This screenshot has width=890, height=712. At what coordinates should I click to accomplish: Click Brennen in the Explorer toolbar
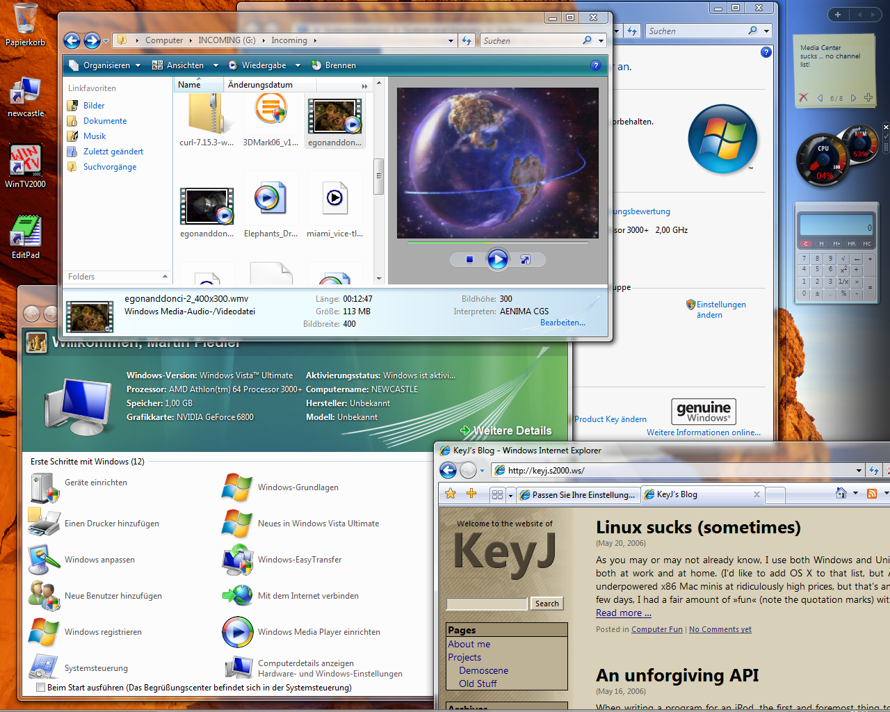pos(334,65)
